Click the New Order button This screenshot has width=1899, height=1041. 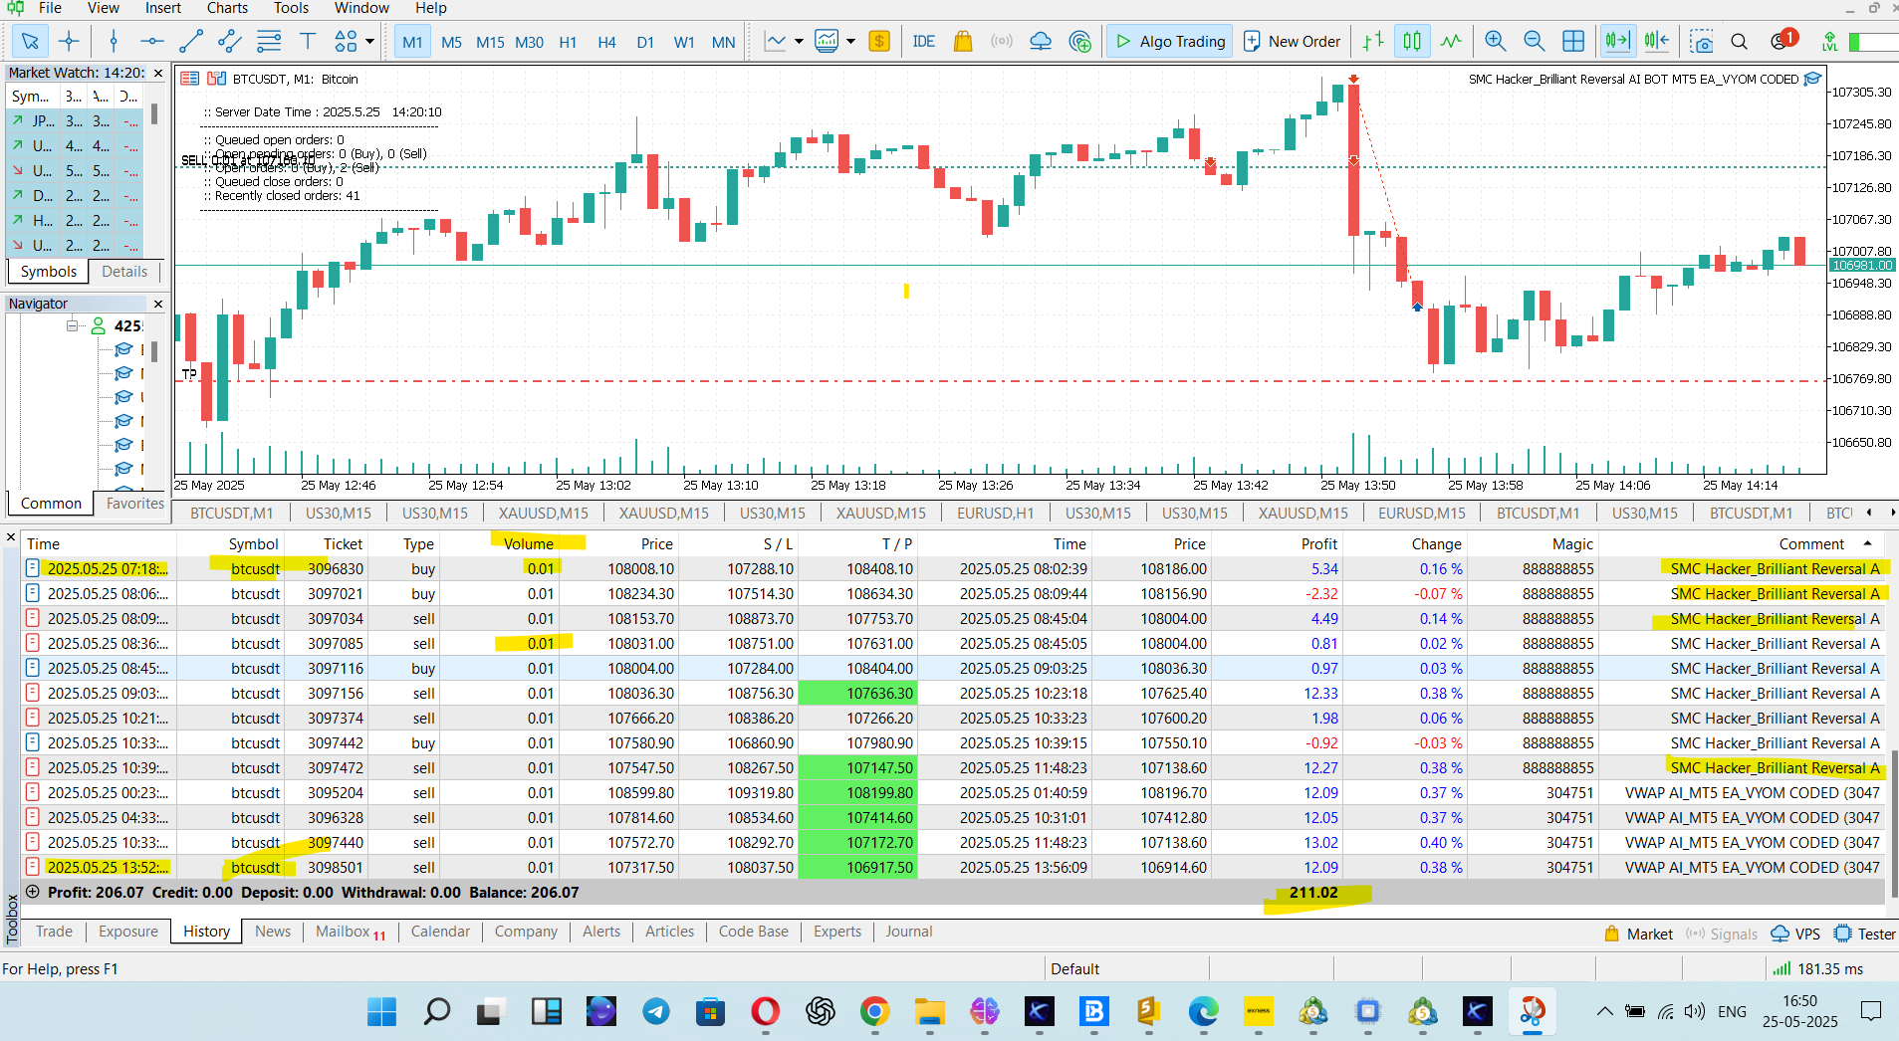(x=1292, y=42)
